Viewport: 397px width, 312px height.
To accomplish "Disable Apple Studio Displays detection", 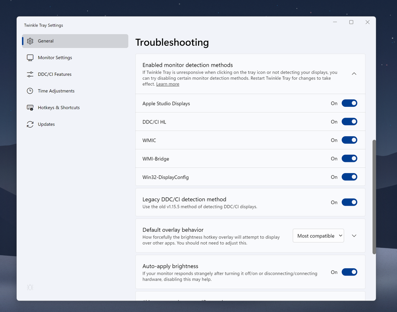I will click(349, 103).
